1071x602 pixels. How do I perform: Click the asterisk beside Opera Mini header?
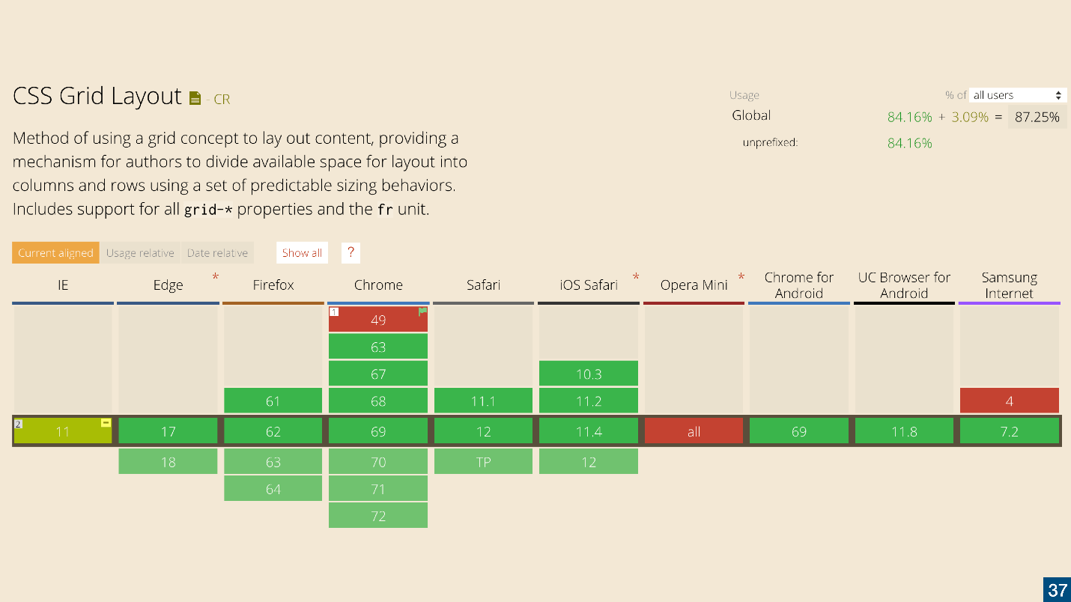(x=741, y=278)
